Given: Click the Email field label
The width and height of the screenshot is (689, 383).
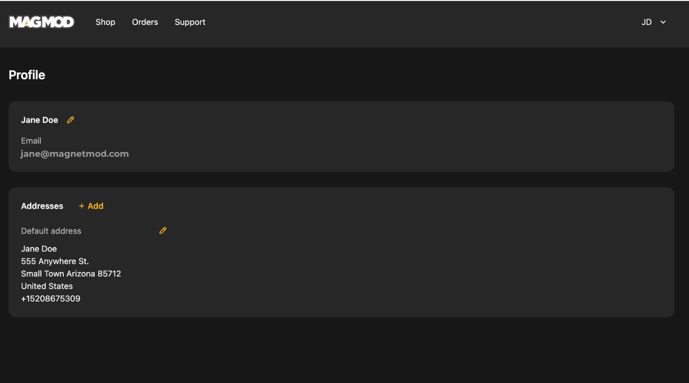Looking at the screenshot, I should (31, 141).
